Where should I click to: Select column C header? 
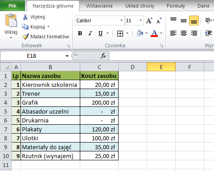pyautogui.click(x=99, y=67)
